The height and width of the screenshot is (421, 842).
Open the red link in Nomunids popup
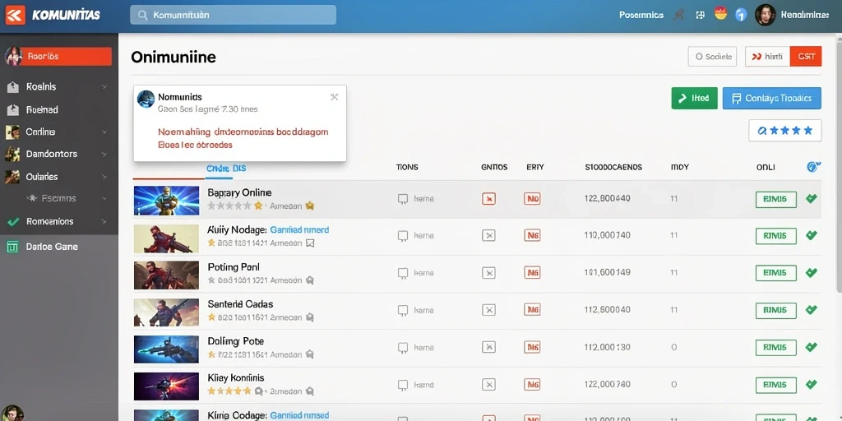pyautogui.click(x=243, y=138)
